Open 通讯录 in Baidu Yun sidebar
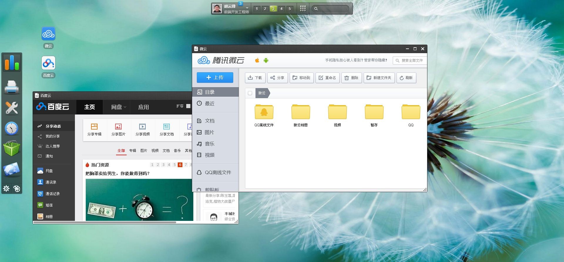This screenshot has height=262, width=564. [51, 182]
